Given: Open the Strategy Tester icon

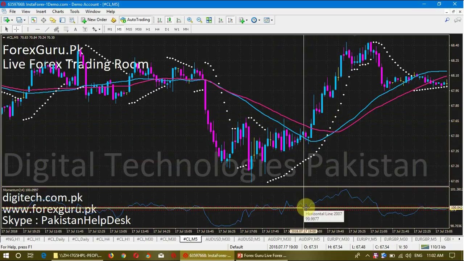Looking at the screenshot, I should click(72, 20).
